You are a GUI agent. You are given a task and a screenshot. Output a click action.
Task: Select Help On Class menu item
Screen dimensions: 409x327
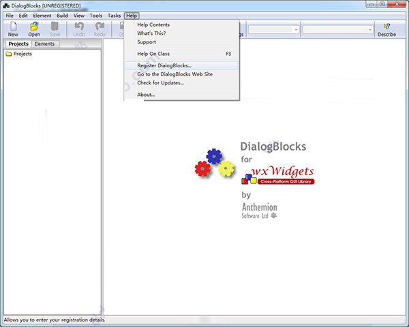[181, 54]
